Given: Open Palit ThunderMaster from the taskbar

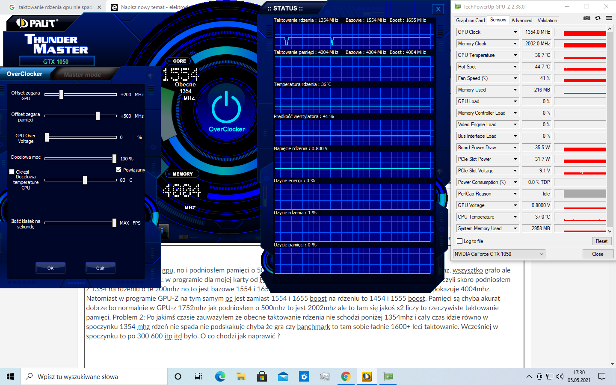Looking at the screenshot, I should pos(367,376).
